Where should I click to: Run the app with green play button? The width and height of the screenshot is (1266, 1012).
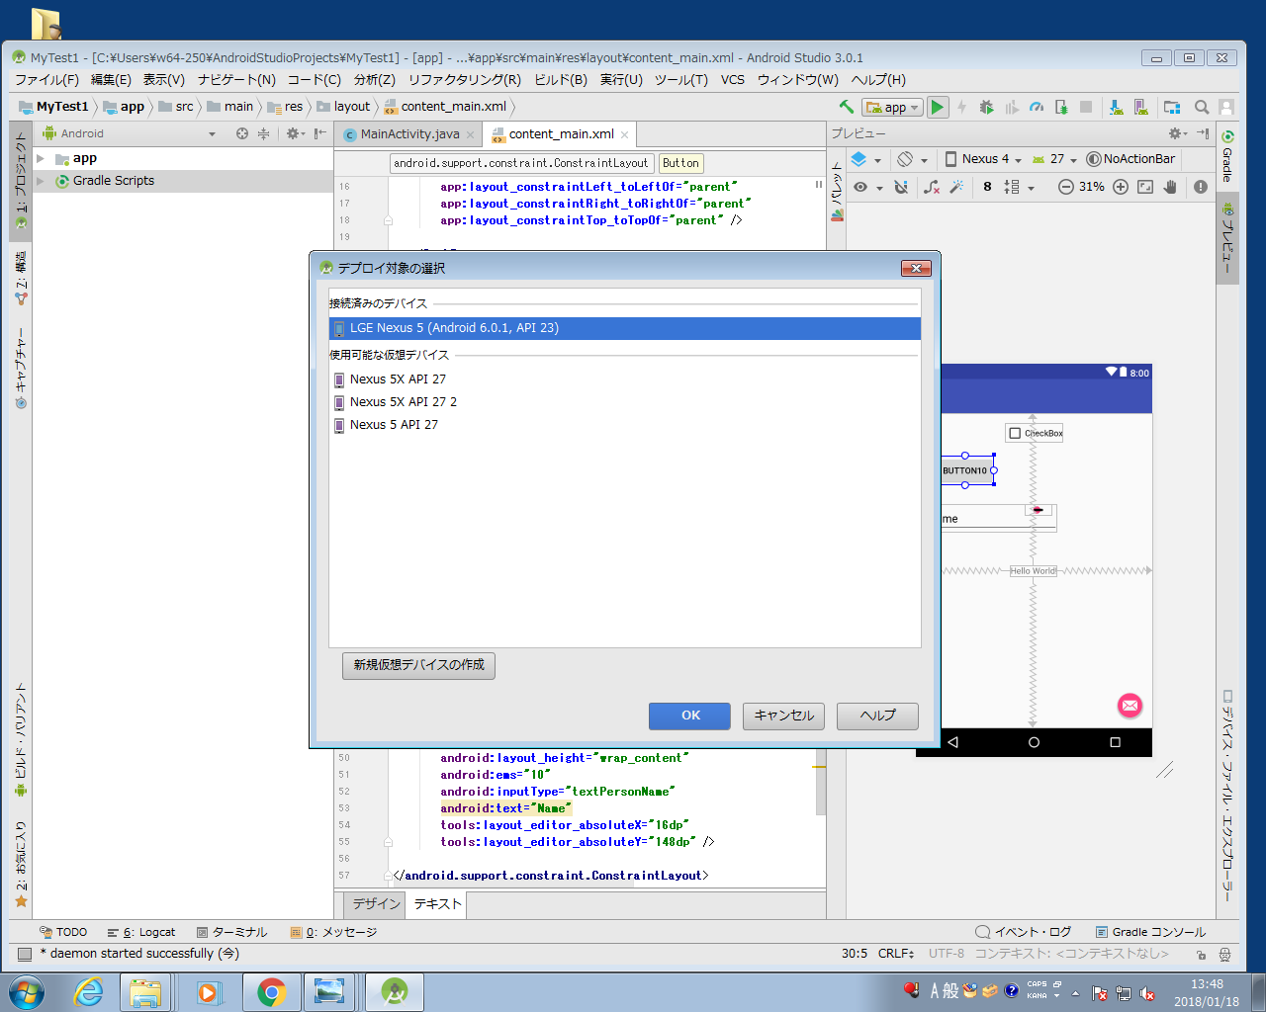938,107
